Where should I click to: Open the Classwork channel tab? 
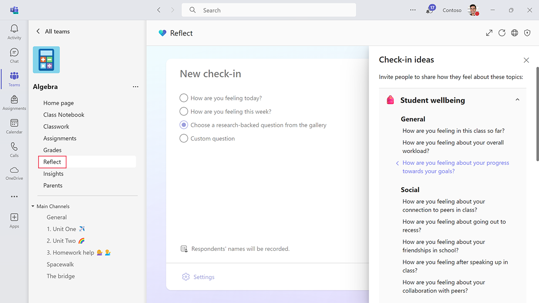pos(56,126)
